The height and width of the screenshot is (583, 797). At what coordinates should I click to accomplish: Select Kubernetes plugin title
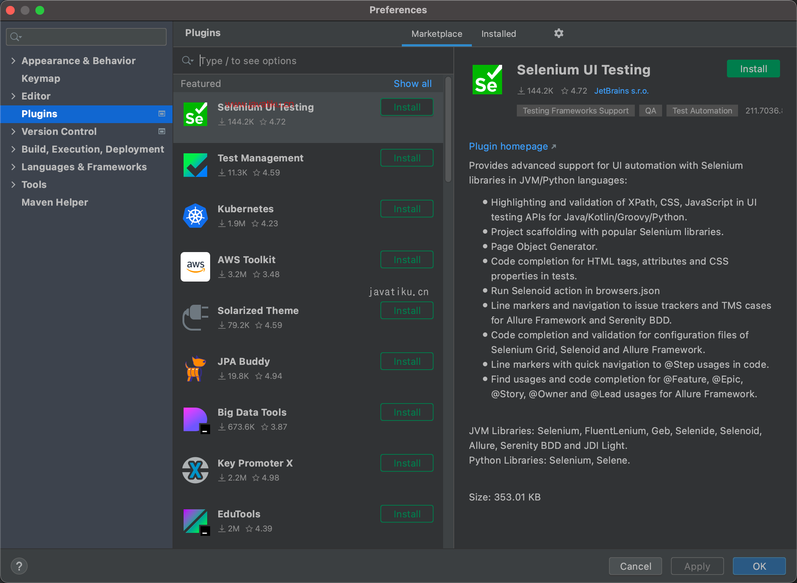[x=246, y=209]
